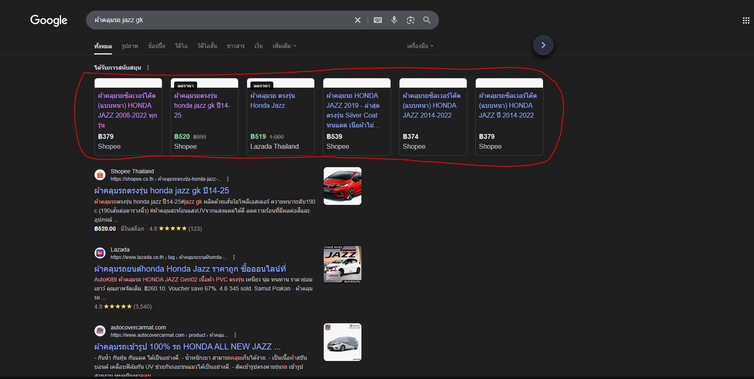Open more options for Lazada result
The height and width of the screenshot is (379, 754).
(234, 257)
